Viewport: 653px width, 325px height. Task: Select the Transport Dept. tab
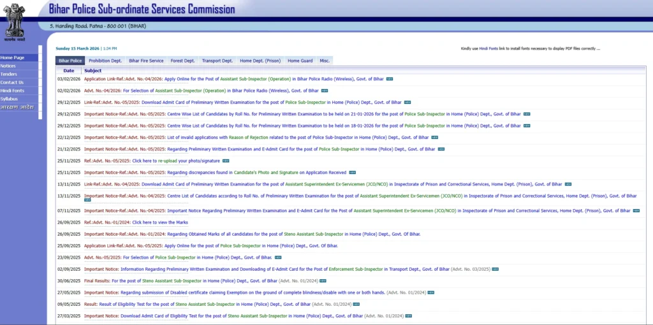coord(217,61)
